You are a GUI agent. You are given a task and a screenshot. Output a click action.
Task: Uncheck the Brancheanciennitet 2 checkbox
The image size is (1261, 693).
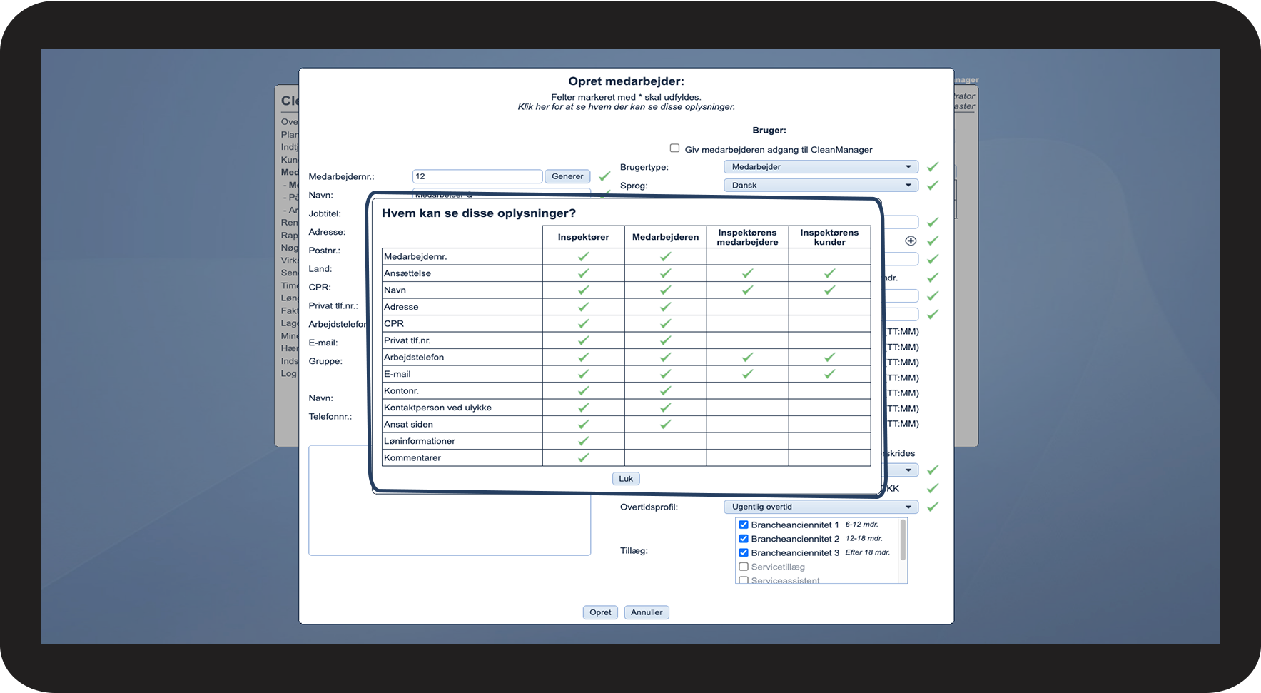[744, 539]
